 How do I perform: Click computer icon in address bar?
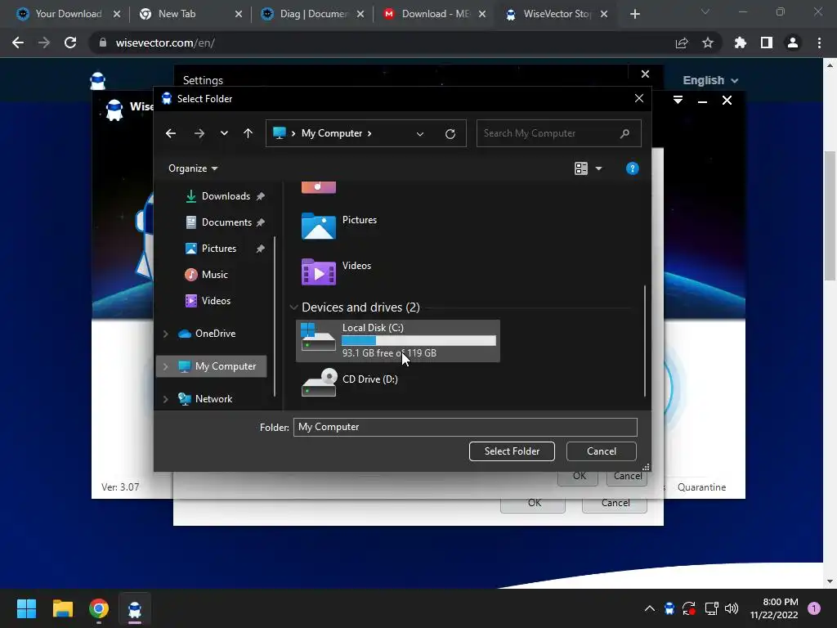(x=280, y=133)
